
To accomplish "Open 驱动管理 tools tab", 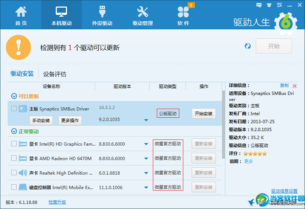I will click(143, 16).
